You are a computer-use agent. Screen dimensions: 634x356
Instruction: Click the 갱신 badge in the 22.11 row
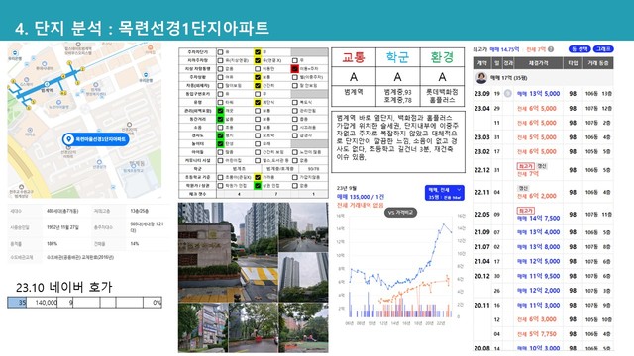[x=523, y=188]
